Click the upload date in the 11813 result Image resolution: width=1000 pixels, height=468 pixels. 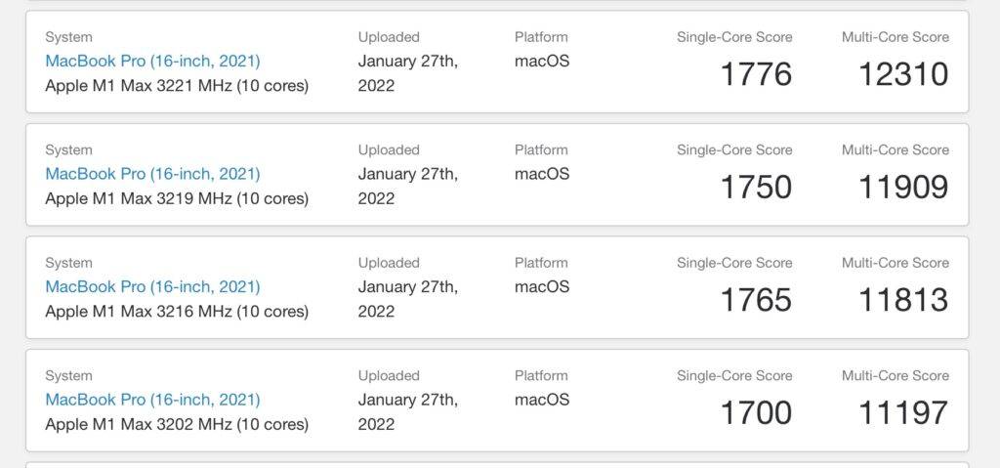tap(408, 299)
